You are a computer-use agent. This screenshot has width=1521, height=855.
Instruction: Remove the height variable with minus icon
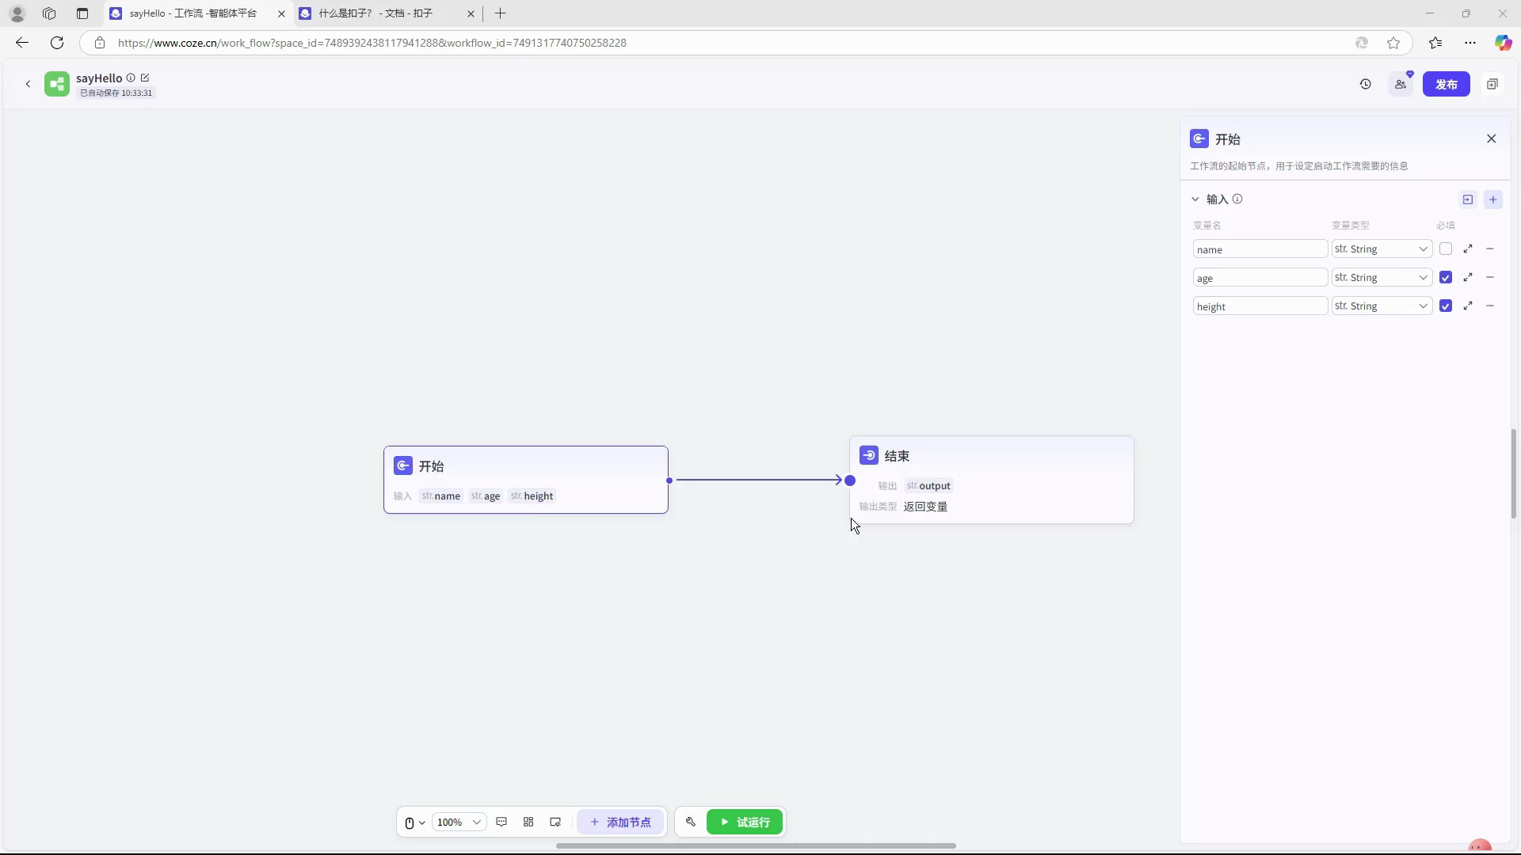click(x=1490, y=306)
